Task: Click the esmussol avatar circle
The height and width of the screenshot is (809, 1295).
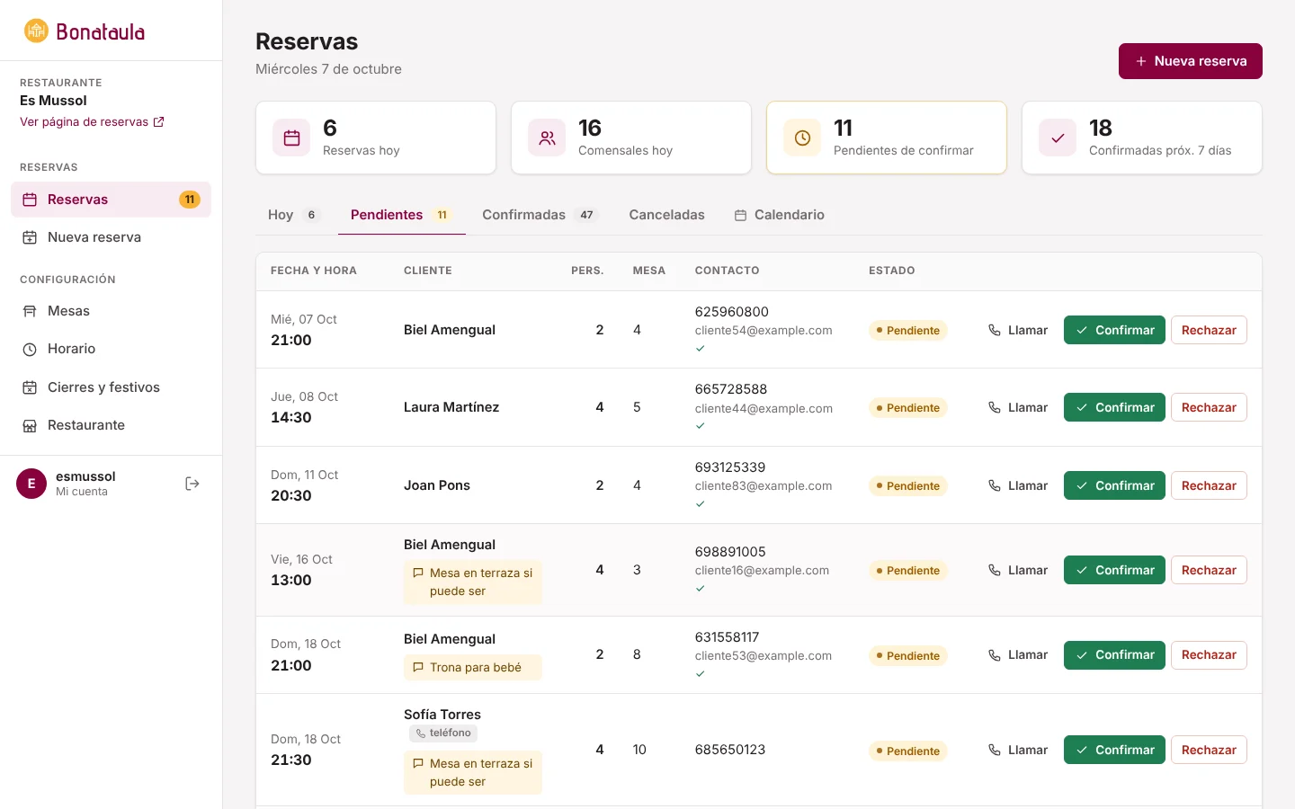Action: 31,484
